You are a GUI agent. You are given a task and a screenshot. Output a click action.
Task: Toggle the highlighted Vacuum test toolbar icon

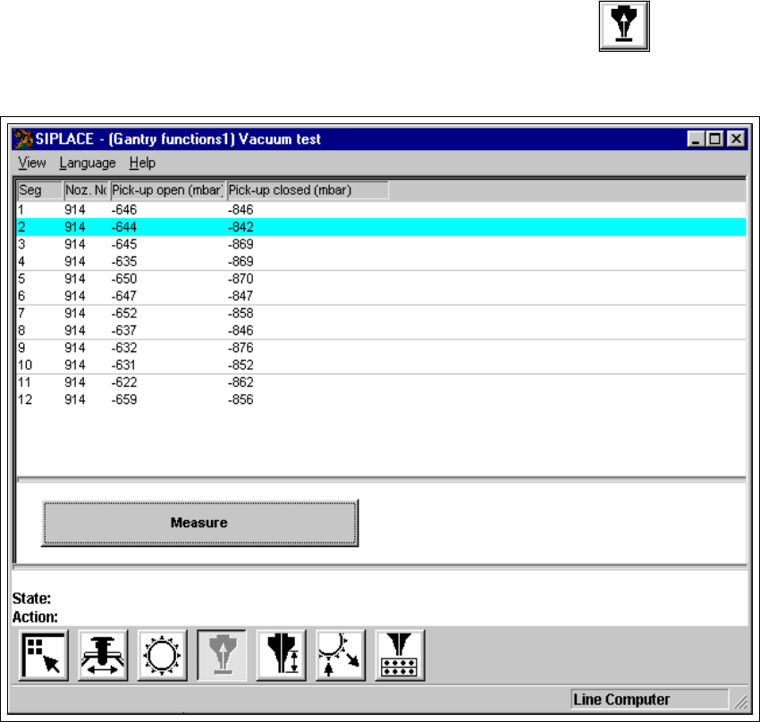[x=222, y=655]
